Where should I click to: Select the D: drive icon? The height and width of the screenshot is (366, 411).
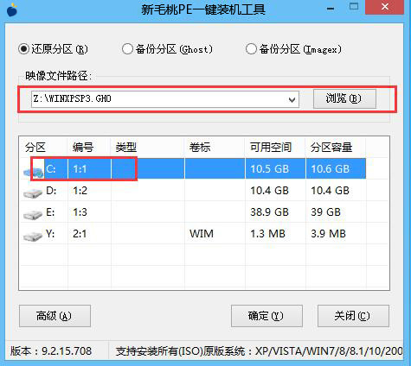[x=33, y=192]
